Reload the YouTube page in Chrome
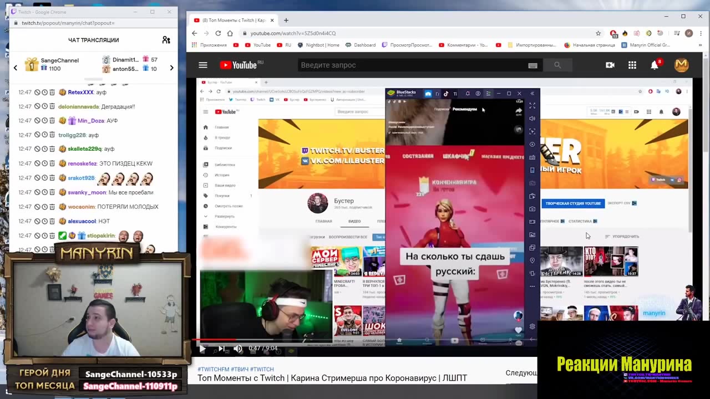This screenshot has width=710, height=399. click(x=219, y=33)
